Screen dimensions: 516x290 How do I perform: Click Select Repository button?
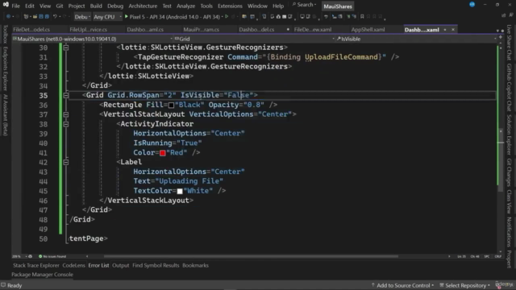pos(464,285)
